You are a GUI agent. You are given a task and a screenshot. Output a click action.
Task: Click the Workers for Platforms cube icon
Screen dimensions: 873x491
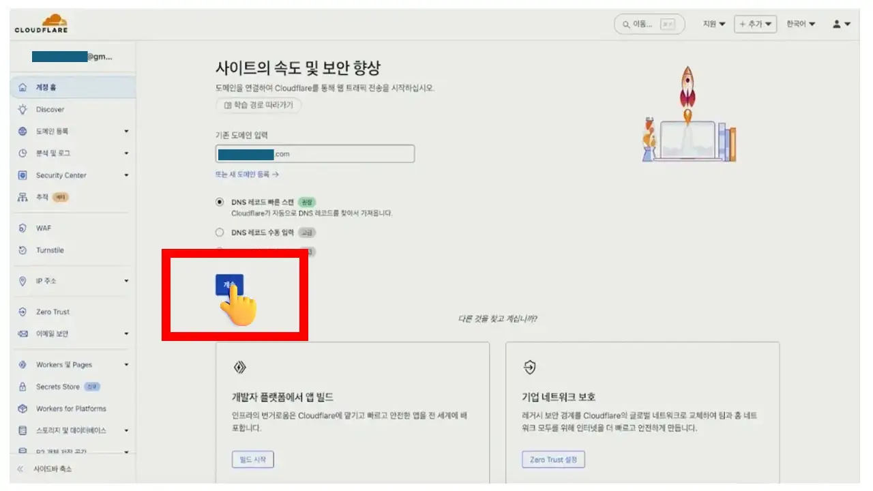click(x=23, y=408)
